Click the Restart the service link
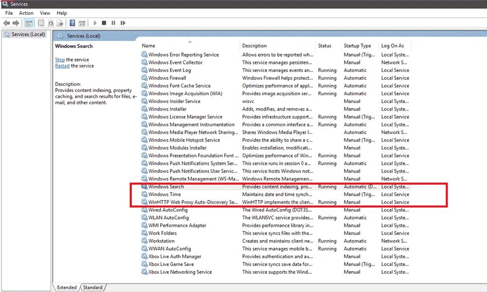Image resolution: width=487 pixels, height=292 pixels. [63, 66]
